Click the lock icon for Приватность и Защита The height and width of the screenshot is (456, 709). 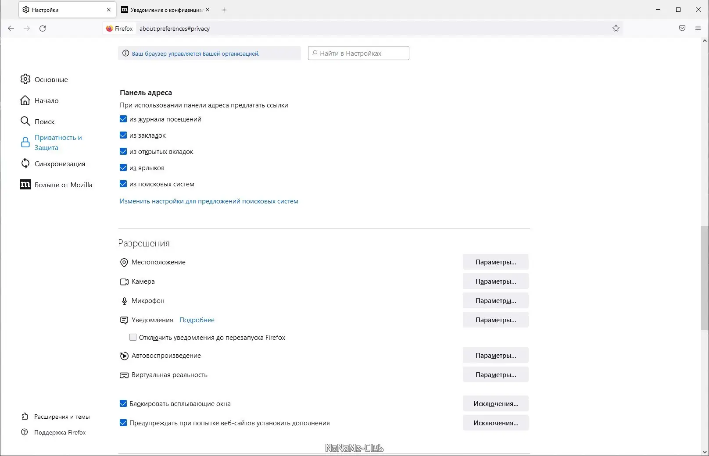pos(25,142)
